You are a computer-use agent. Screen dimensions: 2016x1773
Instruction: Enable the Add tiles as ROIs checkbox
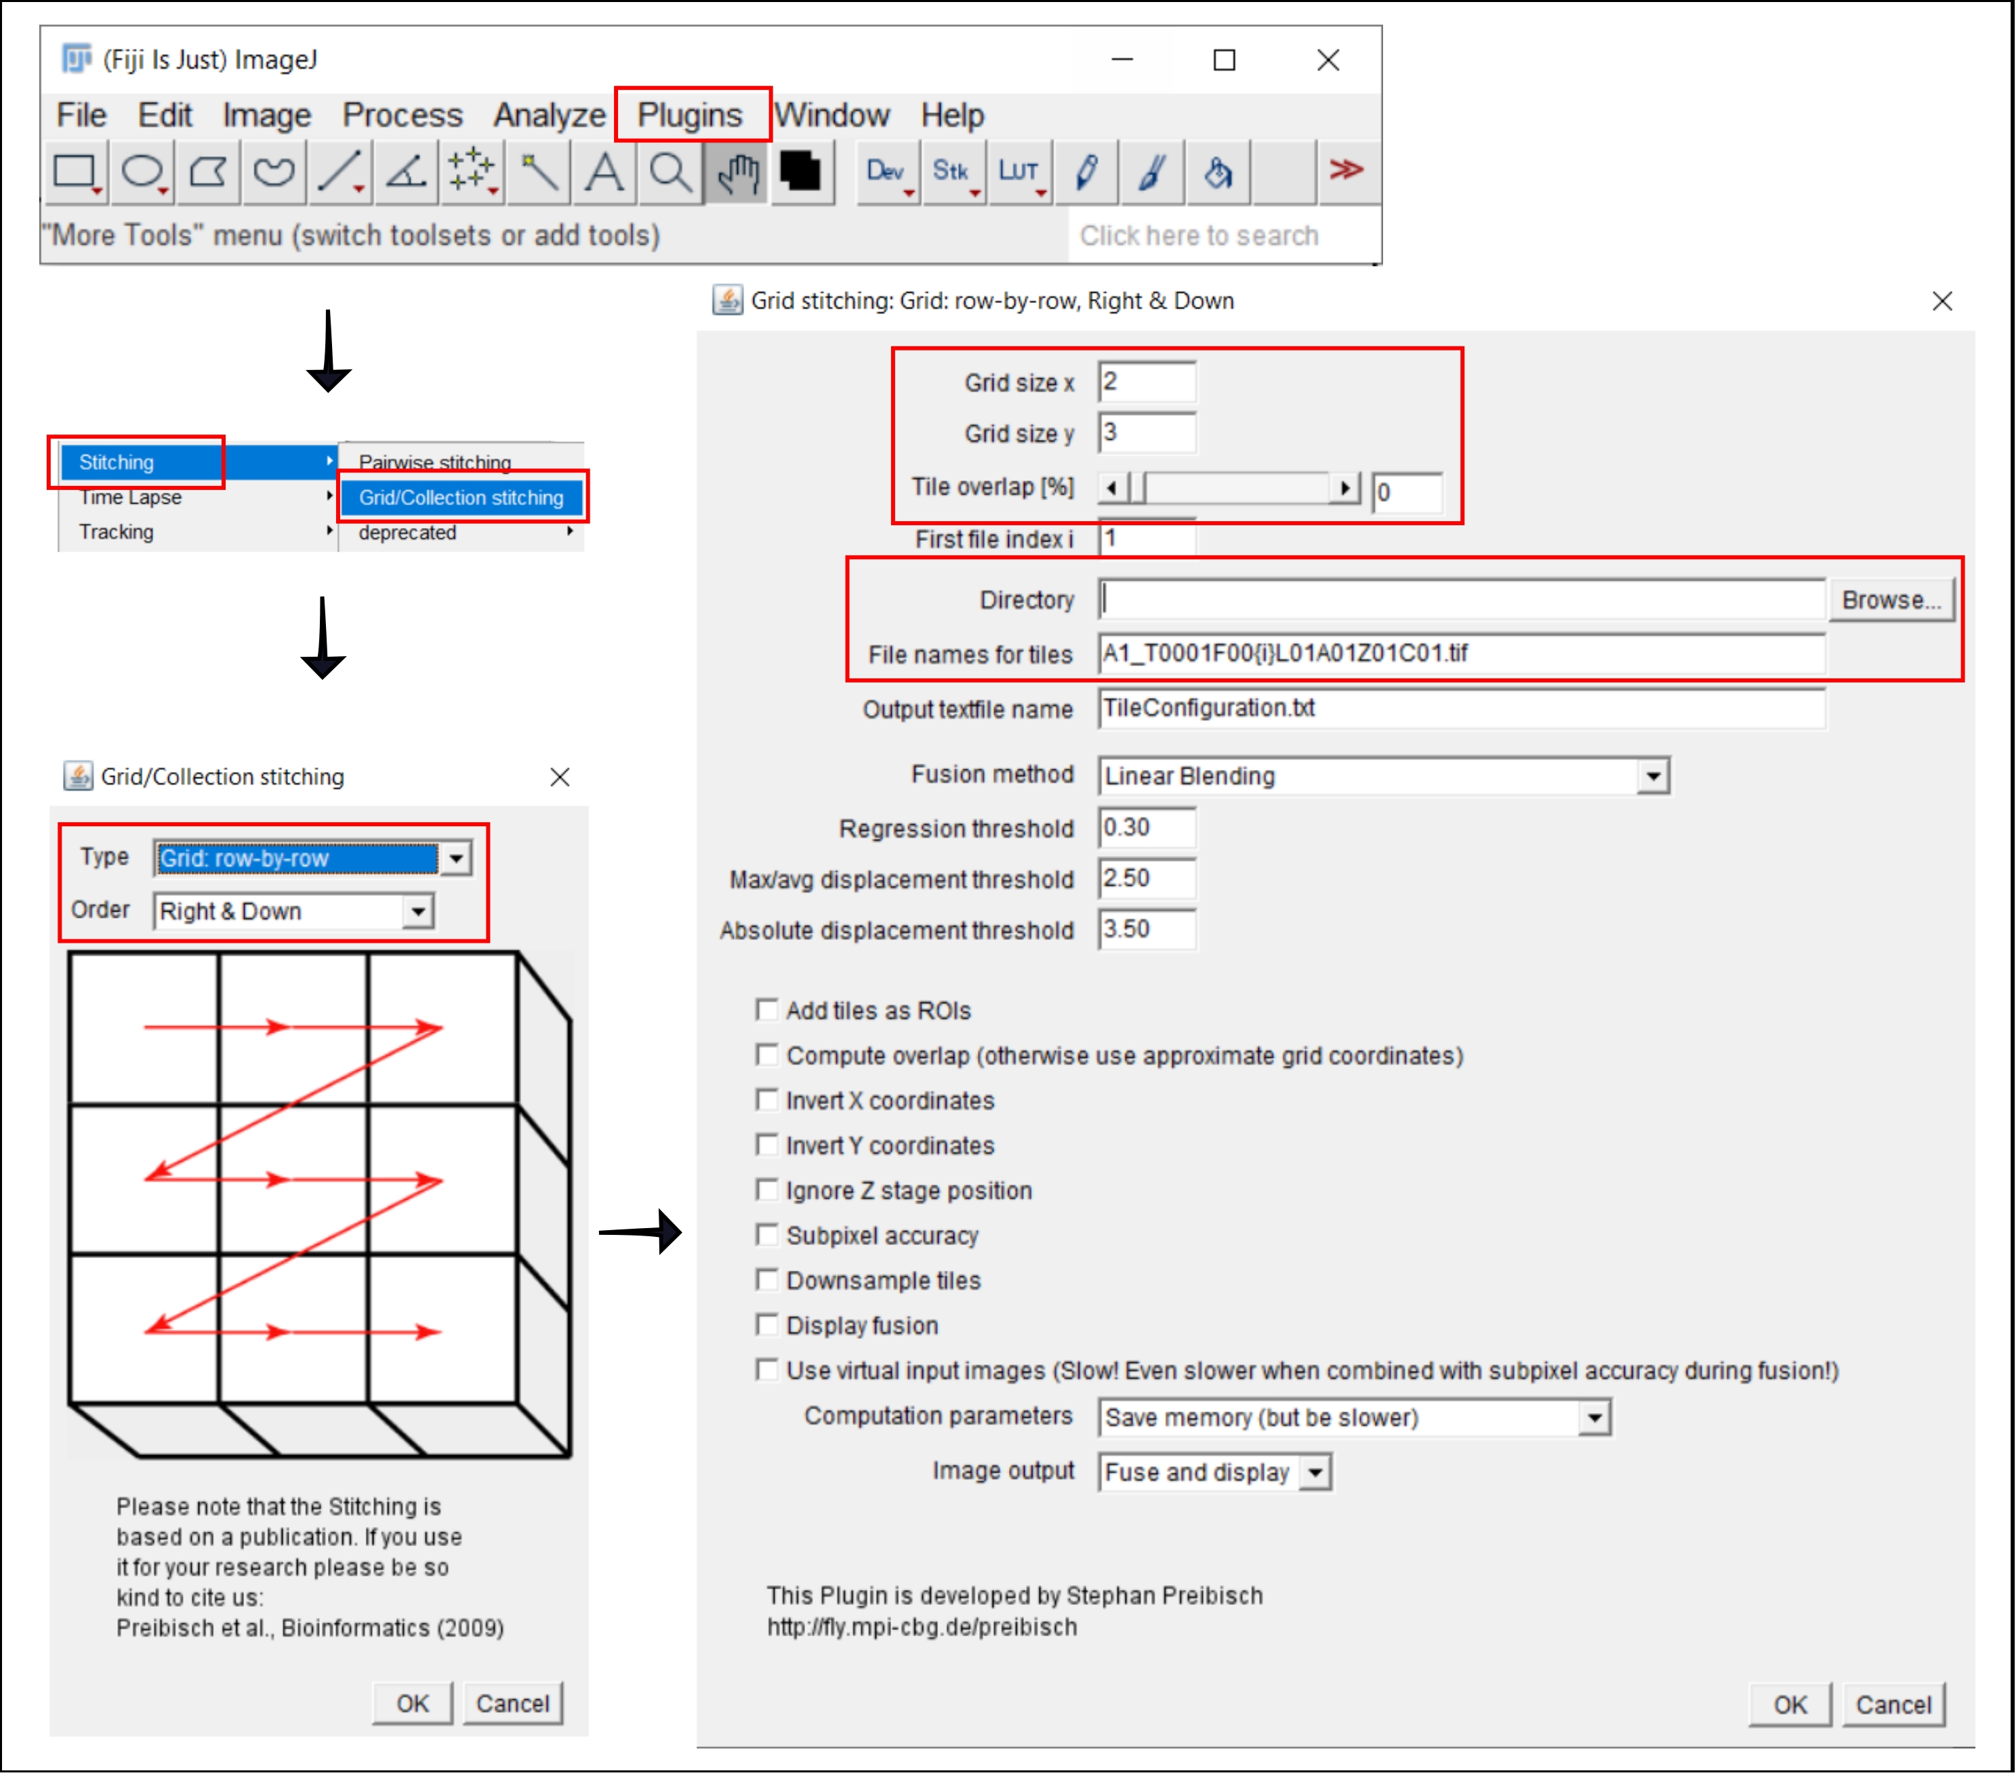[766, 1009]
